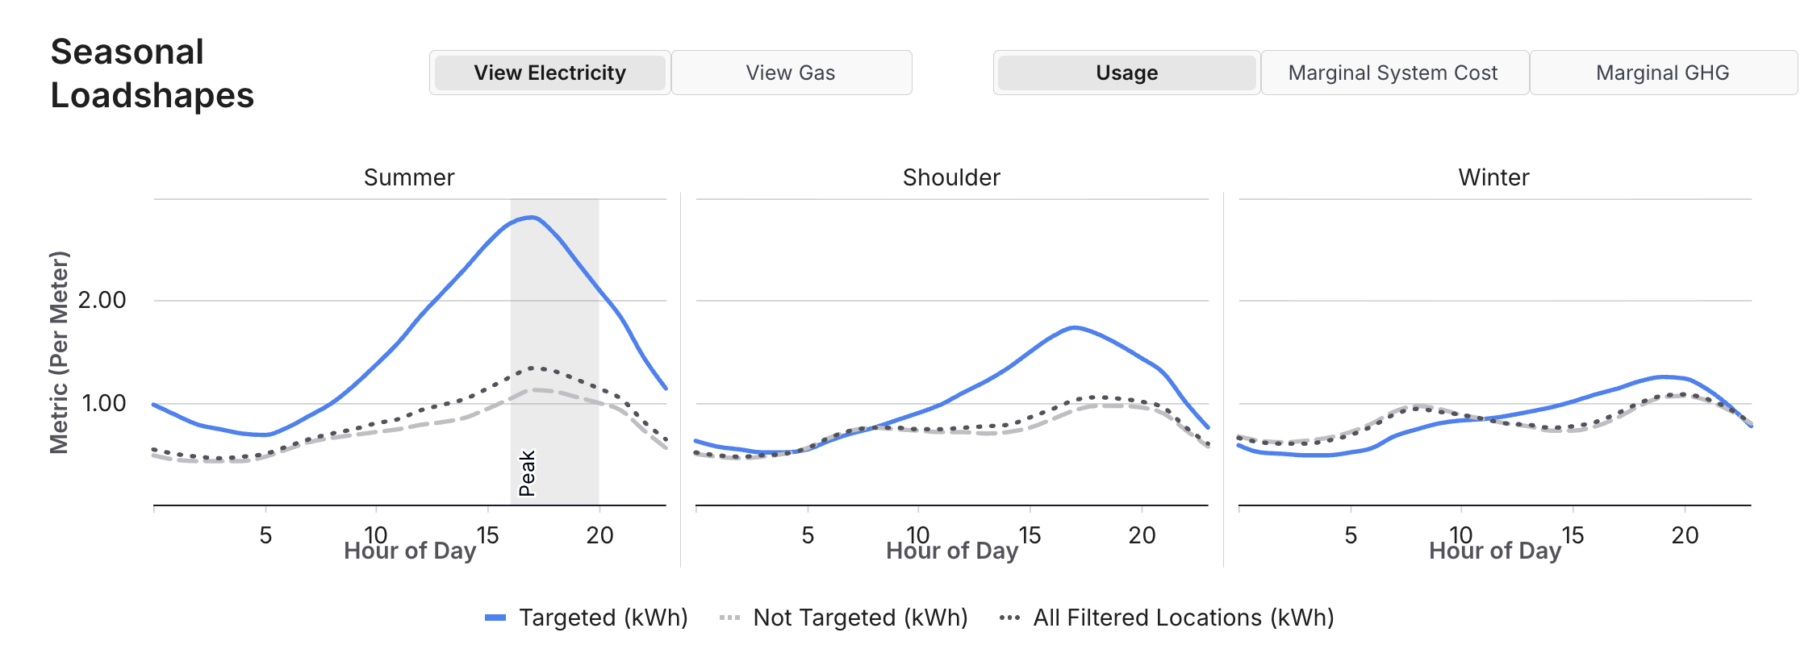
Task: Click the dotted All Filtered Locations swatch
Action: [x=1009, y=618]
